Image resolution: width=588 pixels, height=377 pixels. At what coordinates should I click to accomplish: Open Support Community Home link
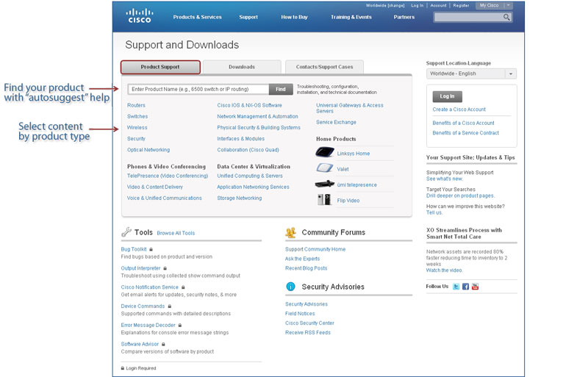coord(315,249)
